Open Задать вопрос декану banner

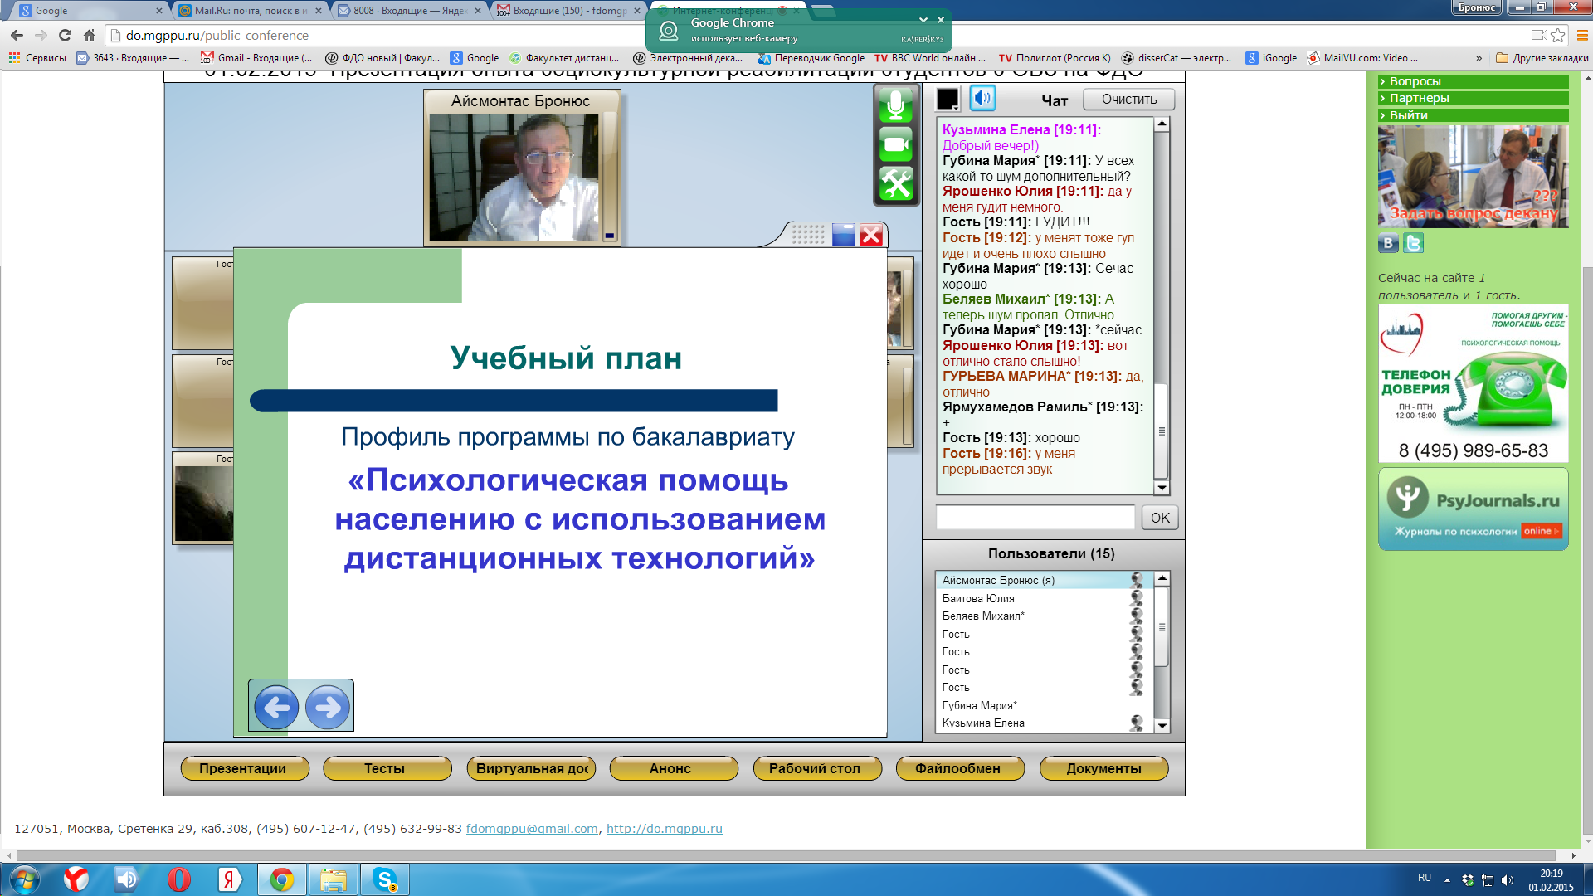coord(1473,176)
